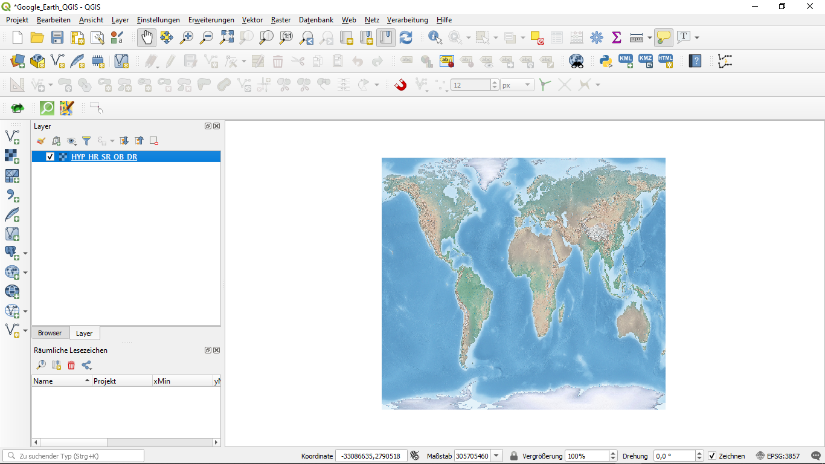Viewport: 825px width, 464px height.
Task: Expand the PostGIS layer dropdown arrow
Action: (x=25, y=253)
